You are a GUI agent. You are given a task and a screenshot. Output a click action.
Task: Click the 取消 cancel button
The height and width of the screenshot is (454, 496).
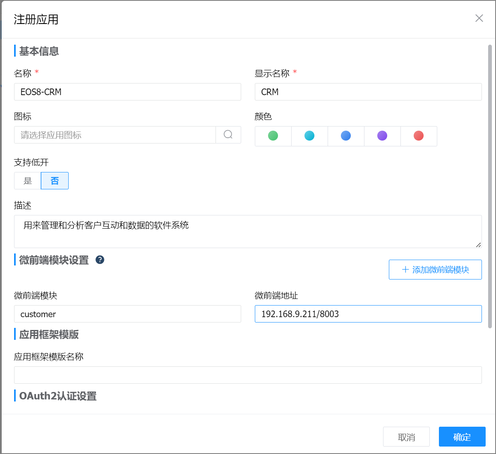tap(406, 437)
